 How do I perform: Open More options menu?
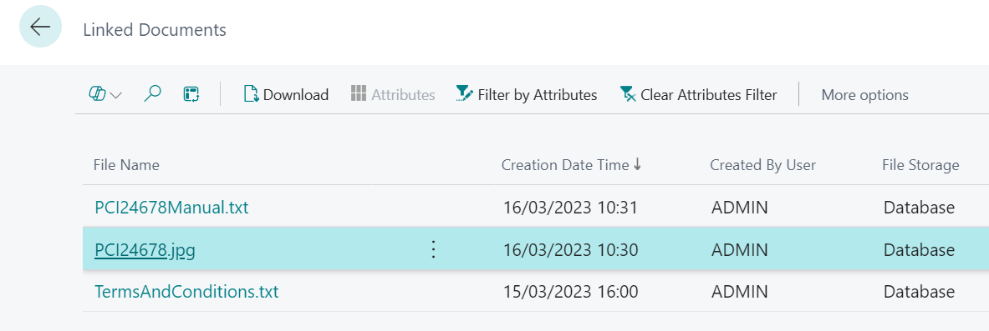click(864, 95)
